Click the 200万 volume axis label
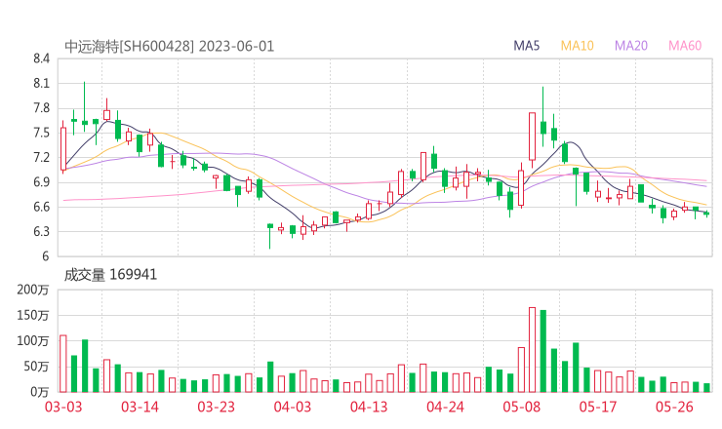The image size is (722, 429). [33, 290]
